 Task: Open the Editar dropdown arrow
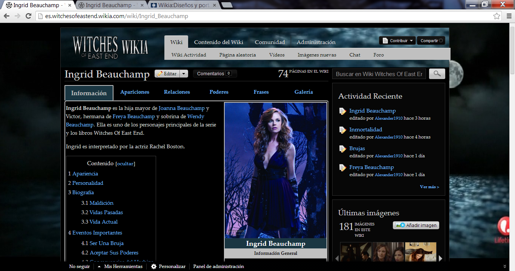click(184, 74)
